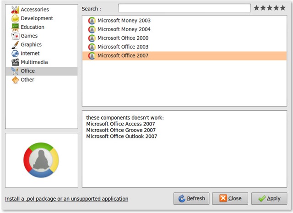Select the Multimedia clapperboard icon

pyautogui.click(x=15, y=62)
